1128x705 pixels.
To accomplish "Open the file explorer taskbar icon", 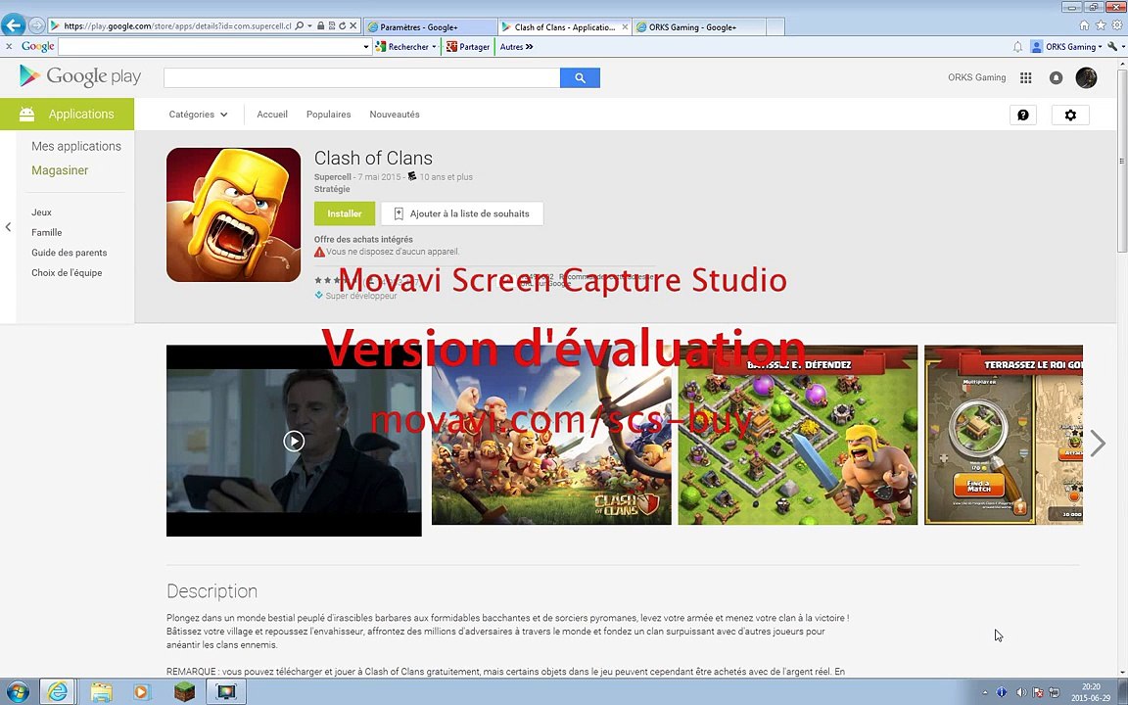I will click(x=102, y=692).
